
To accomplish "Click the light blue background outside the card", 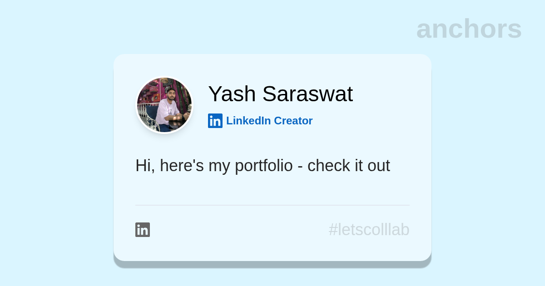I will tap(54, 145).
